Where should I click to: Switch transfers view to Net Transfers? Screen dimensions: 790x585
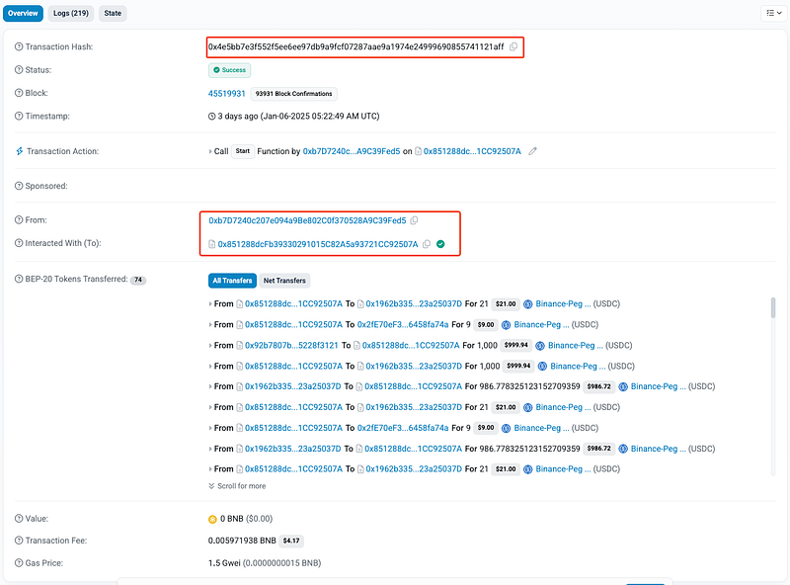(283, 281)
